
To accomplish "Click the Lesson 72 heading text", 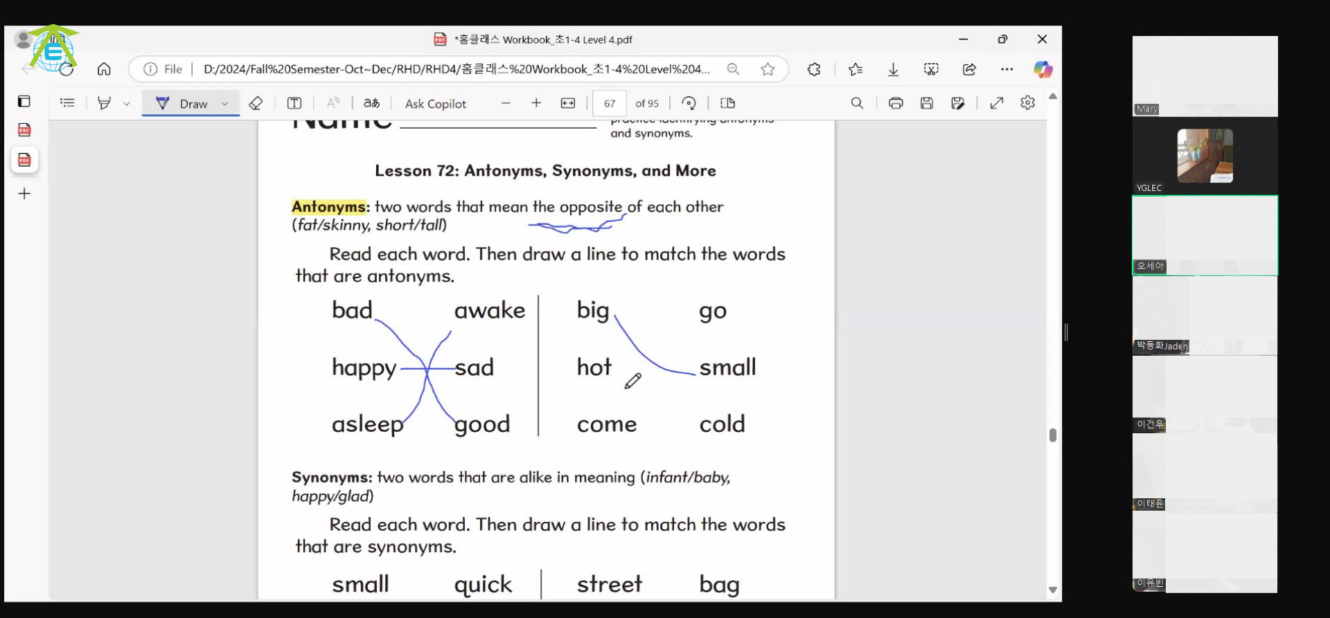I will click(545, 171).
